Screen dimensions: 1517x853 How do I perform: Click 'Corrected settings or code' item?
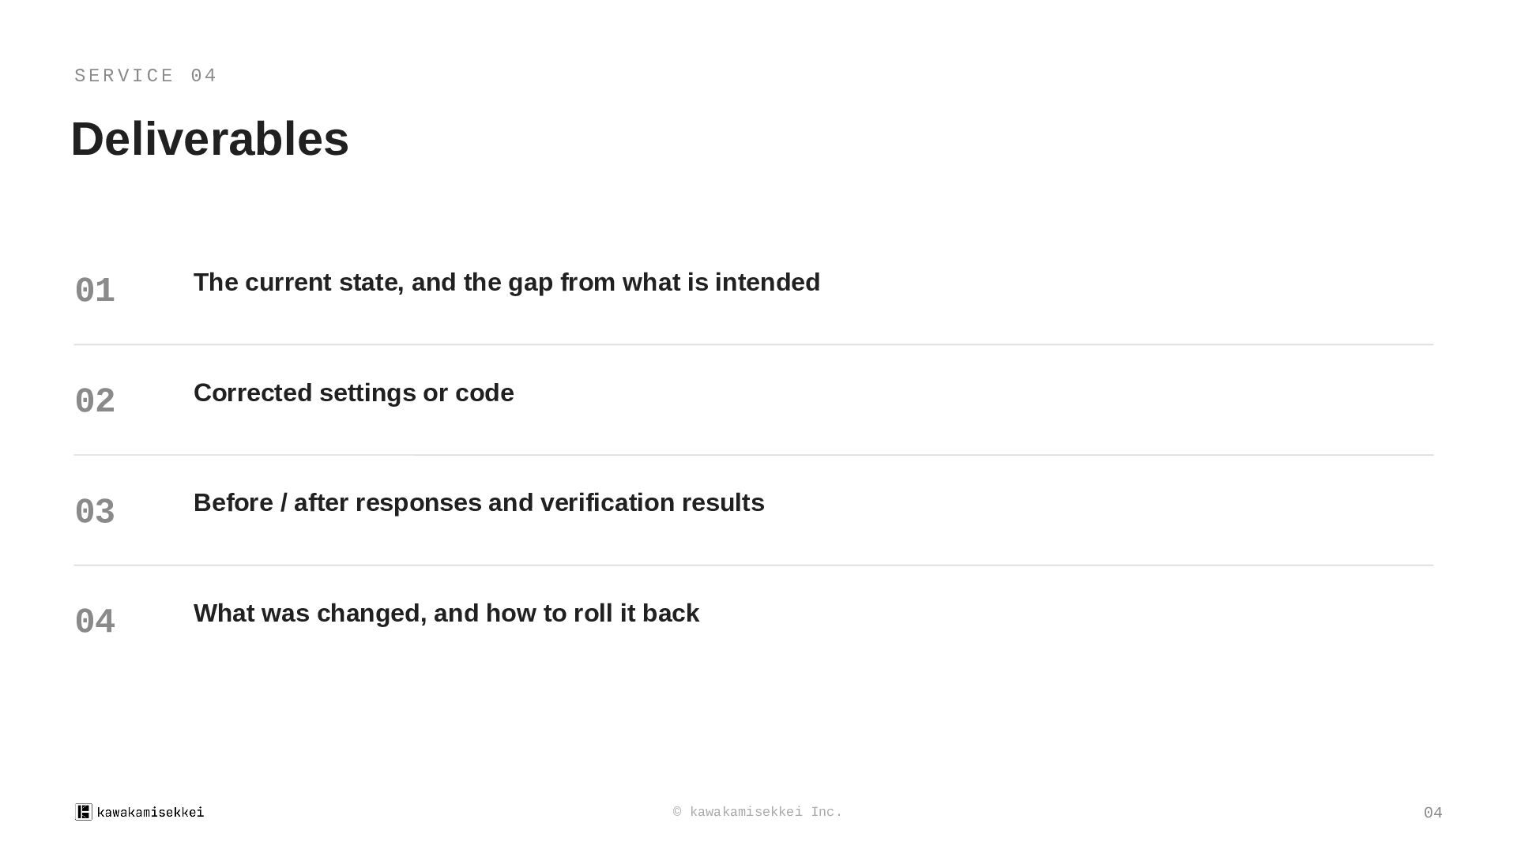[x=353, y=393]
